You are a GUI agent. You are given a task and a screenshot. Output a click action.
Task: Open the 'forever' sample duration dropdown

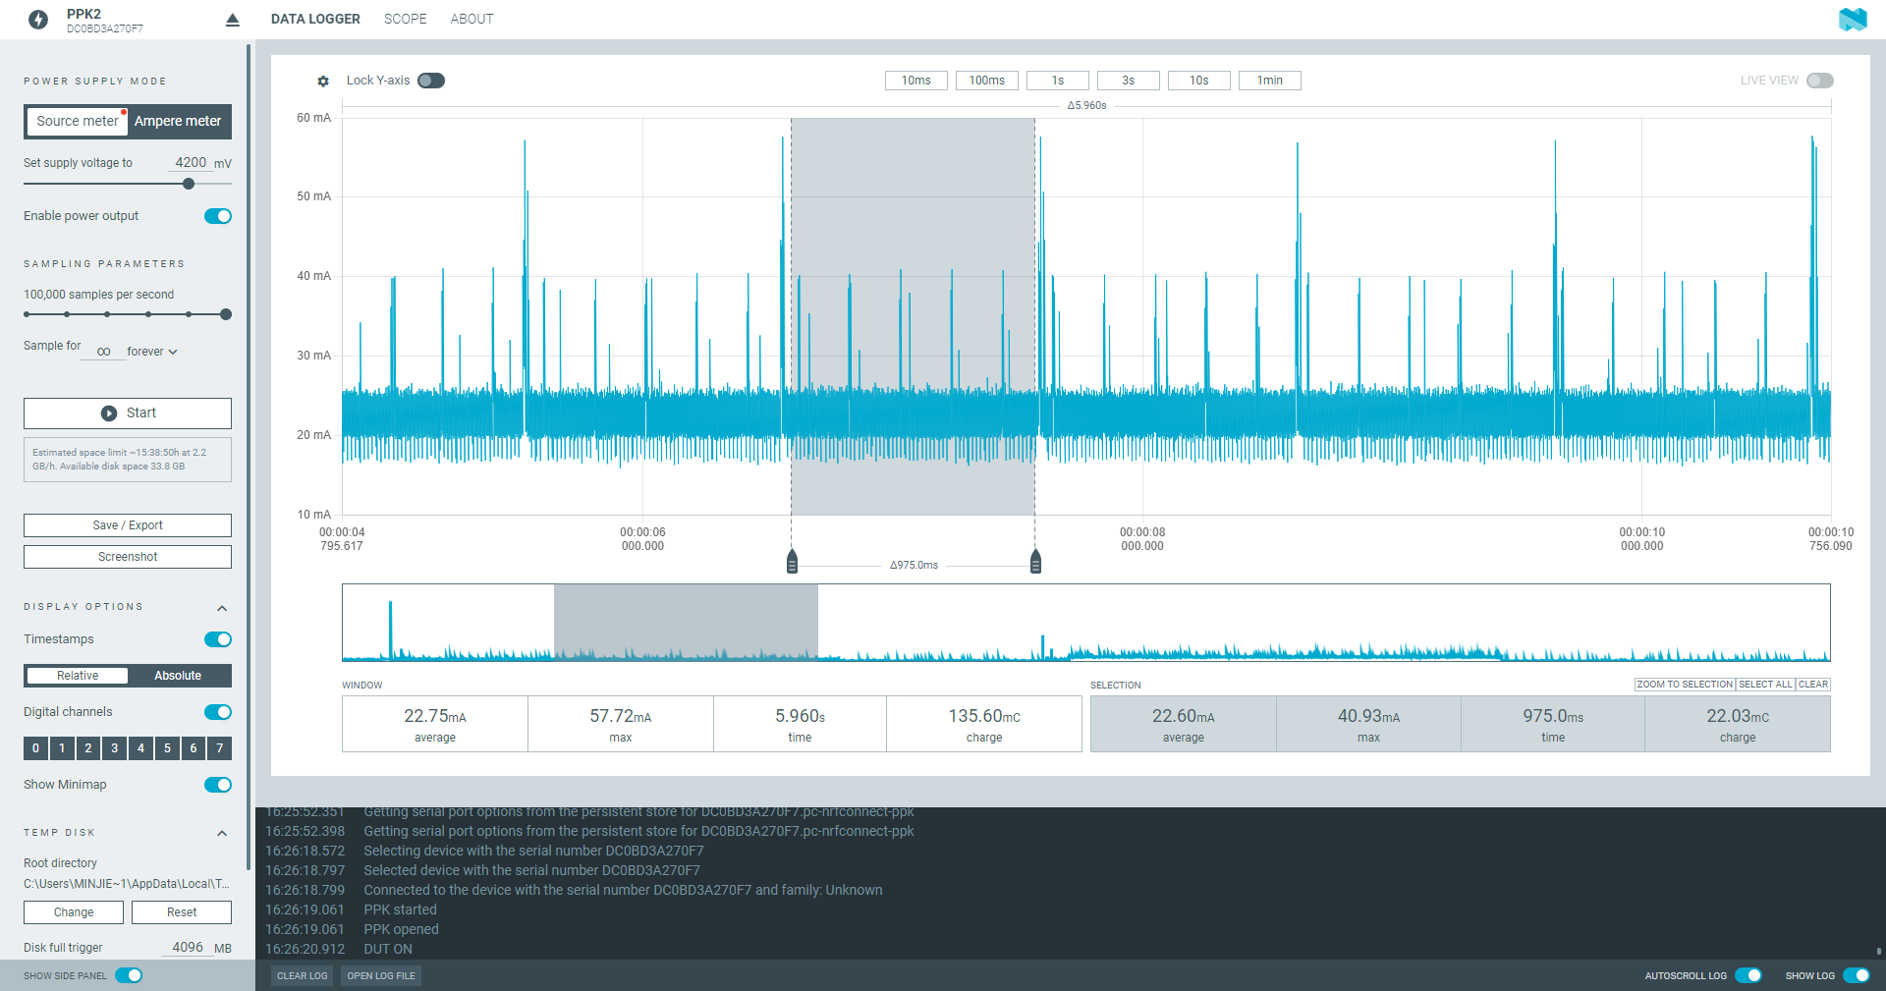pyautogui.click(x=152, y=352)
